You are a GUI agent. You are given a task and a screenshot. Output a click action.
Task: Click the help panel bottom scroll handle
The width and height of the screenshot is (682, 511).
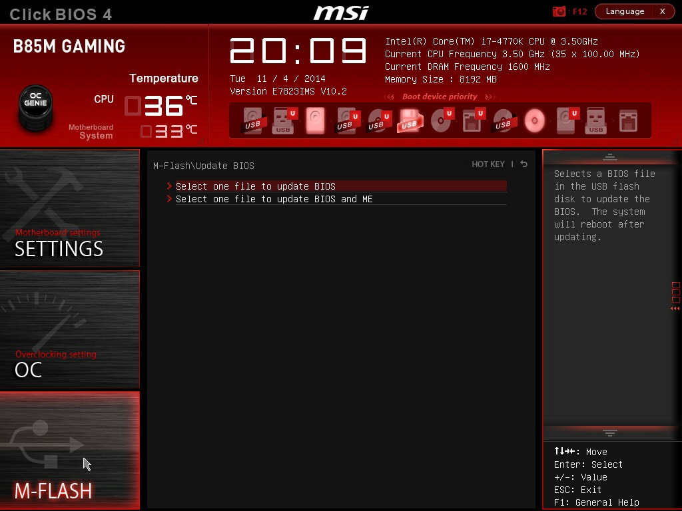[610, 432]
